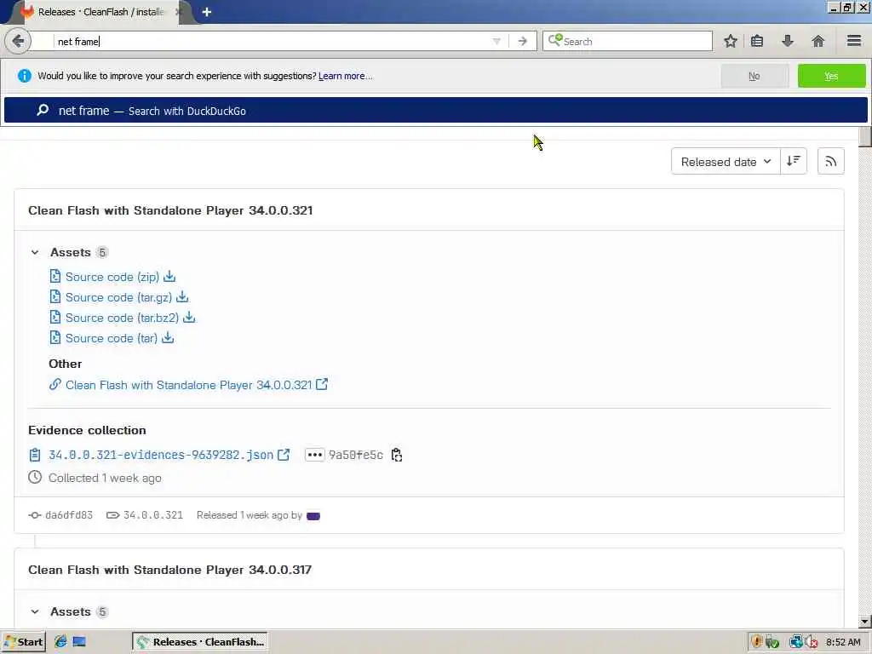Decline search suggestions with No

click(x=754, y=76)
